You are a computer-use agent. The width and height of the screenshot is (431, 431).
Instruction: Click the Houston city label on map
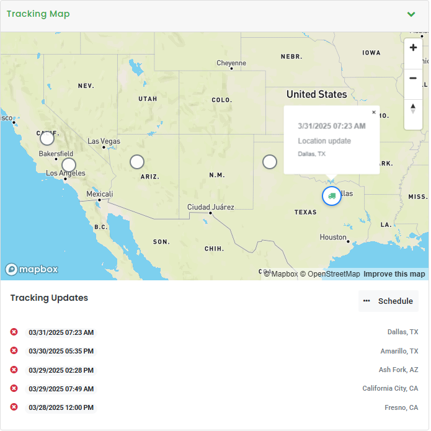click(x=333, y=238)
